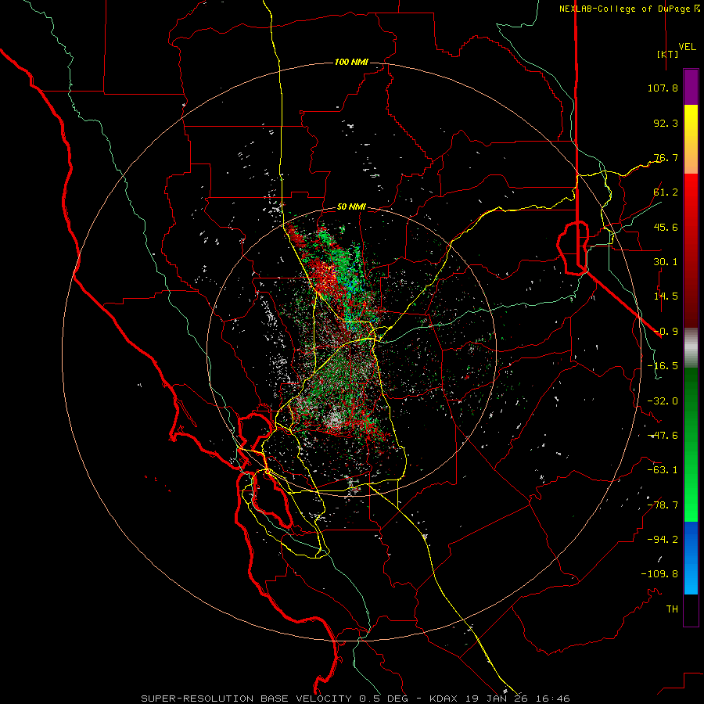Click the 14.5 scale value
Screen dimensions: 704x704
[666, 296]
